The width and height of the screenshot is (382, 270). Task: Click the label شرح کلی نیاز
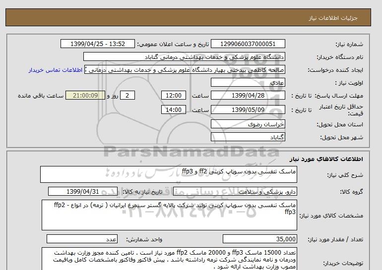345,175
